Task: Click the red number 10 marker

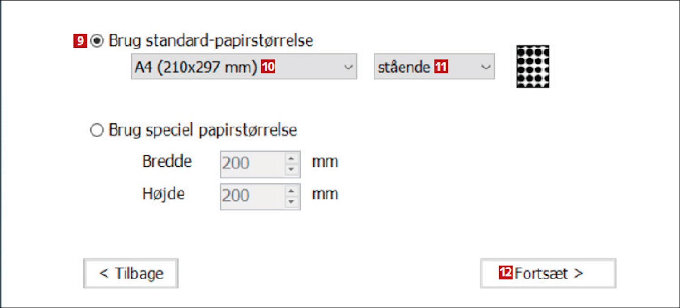Action: tap(268, 67)
